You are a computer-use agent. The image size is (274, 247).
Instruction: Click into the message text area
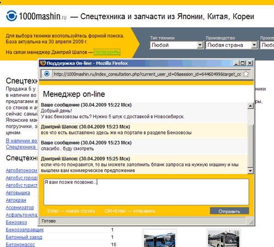click(146, 192)
